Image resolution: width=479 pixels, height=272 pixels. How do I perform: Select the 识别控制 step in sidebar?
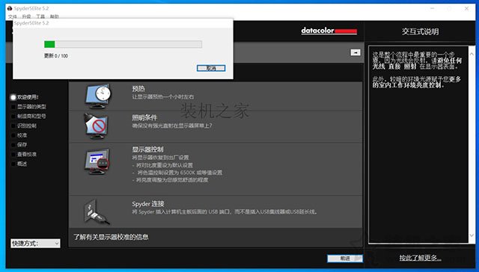24,126
